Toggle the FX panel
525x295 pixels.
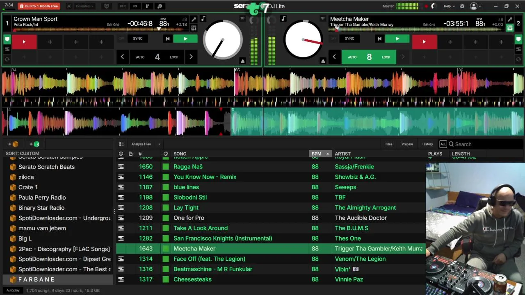pos(135,6)
